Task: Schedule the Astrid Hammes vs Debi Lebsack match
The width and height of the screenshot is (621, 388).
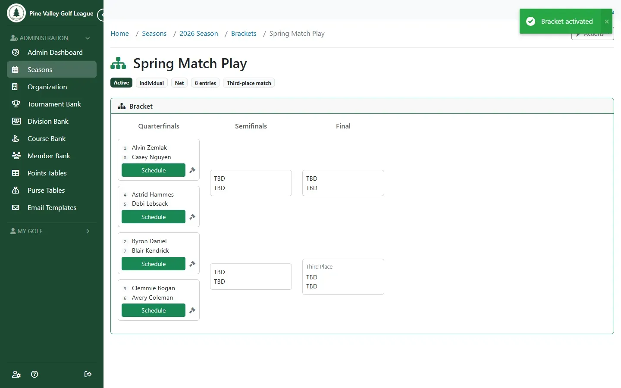Action: pyautogui.click(x=154, y=217)
